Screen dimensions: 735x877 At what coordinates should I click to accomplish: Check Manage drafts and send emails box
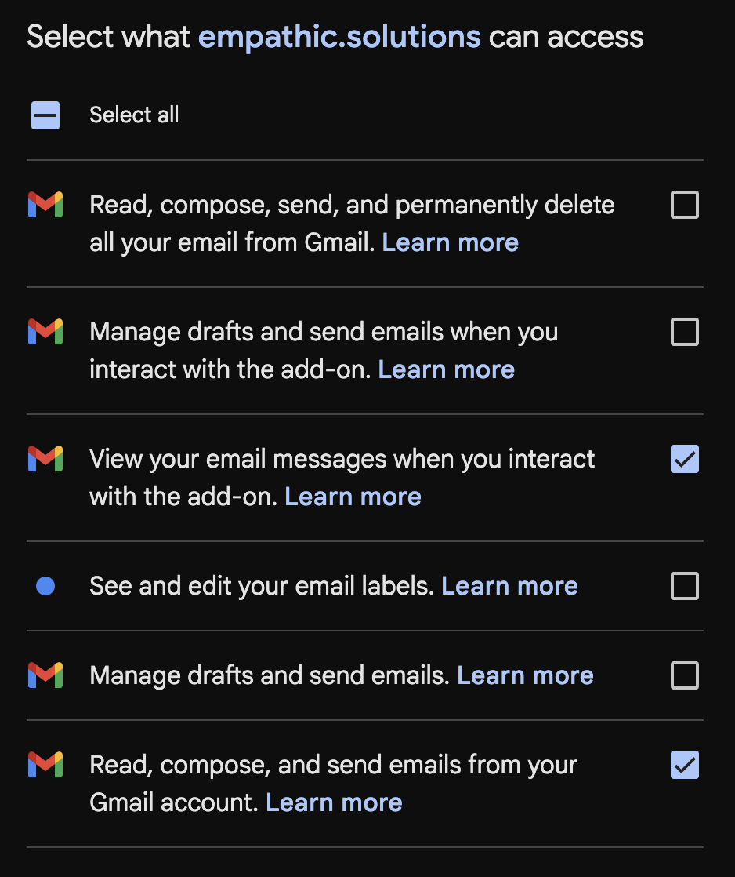684,675
